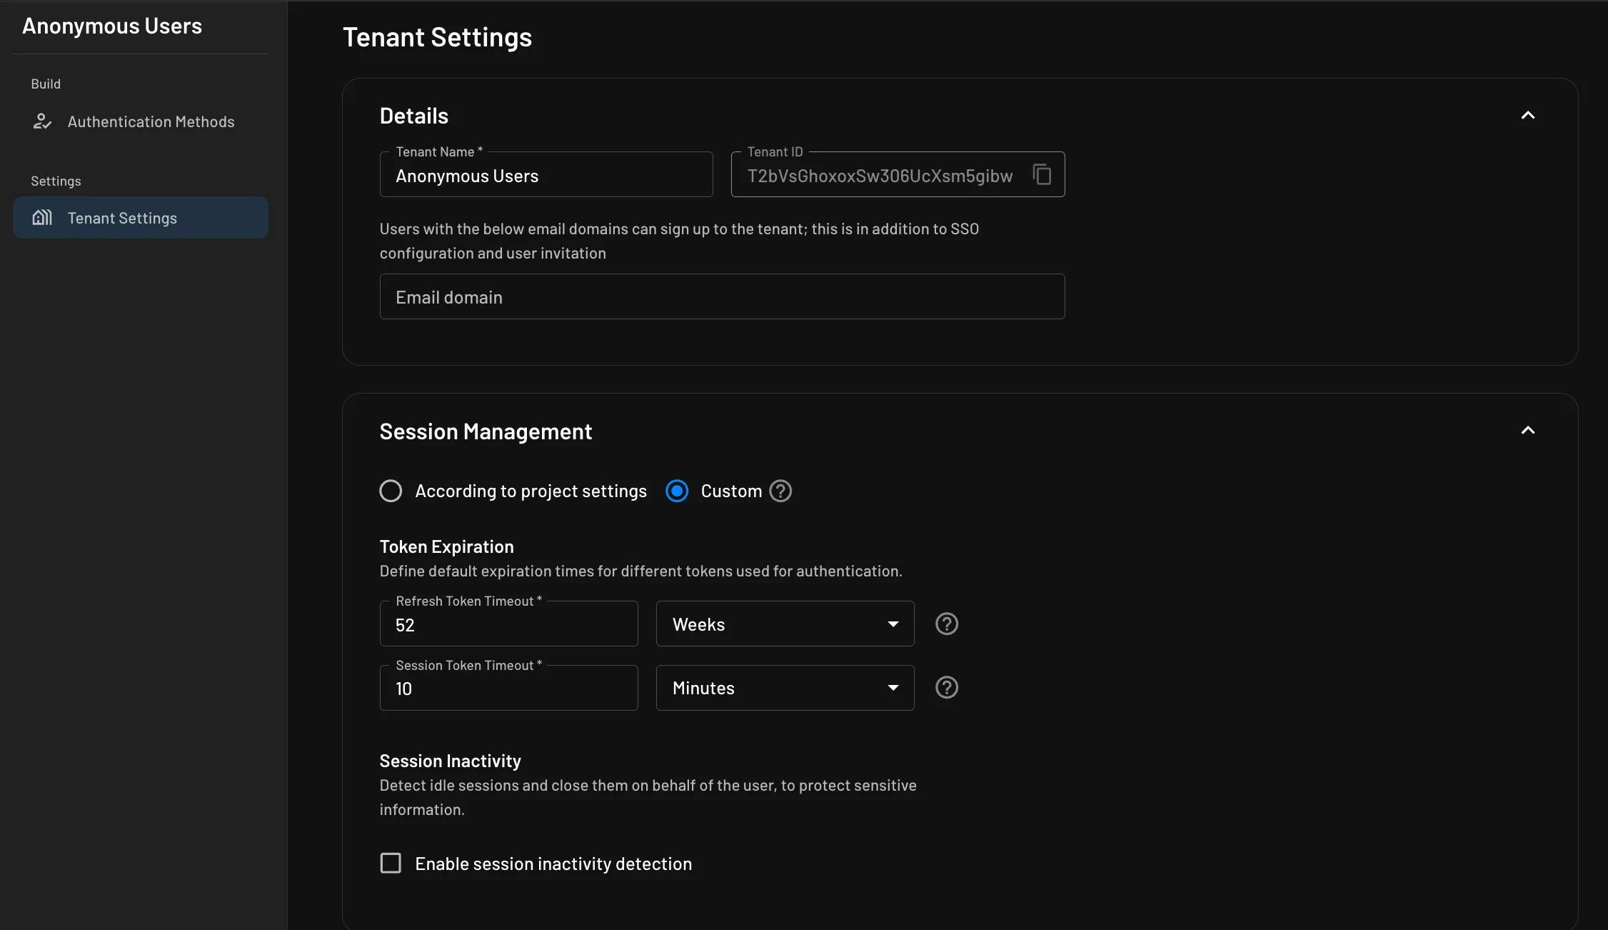Image resolution: width=1608 pixels, height=930 pixels.
Task: Click the copy icon next to Tenant ID
Action: 1040,174
